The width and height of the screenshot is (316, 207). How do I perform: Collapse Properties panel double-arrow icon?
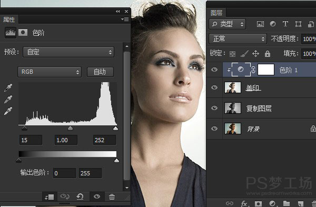(117, 12)
